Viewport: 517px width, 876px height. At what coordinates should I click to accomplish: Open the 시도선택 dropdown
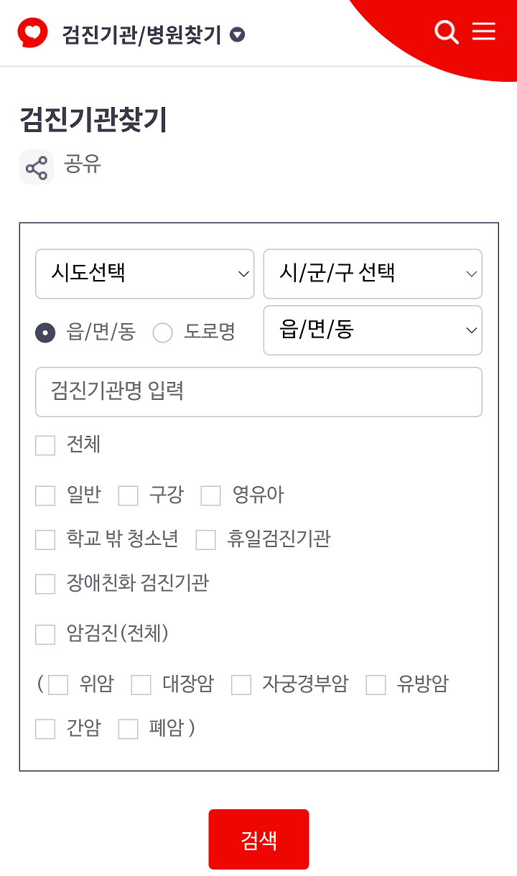point(144,274)
